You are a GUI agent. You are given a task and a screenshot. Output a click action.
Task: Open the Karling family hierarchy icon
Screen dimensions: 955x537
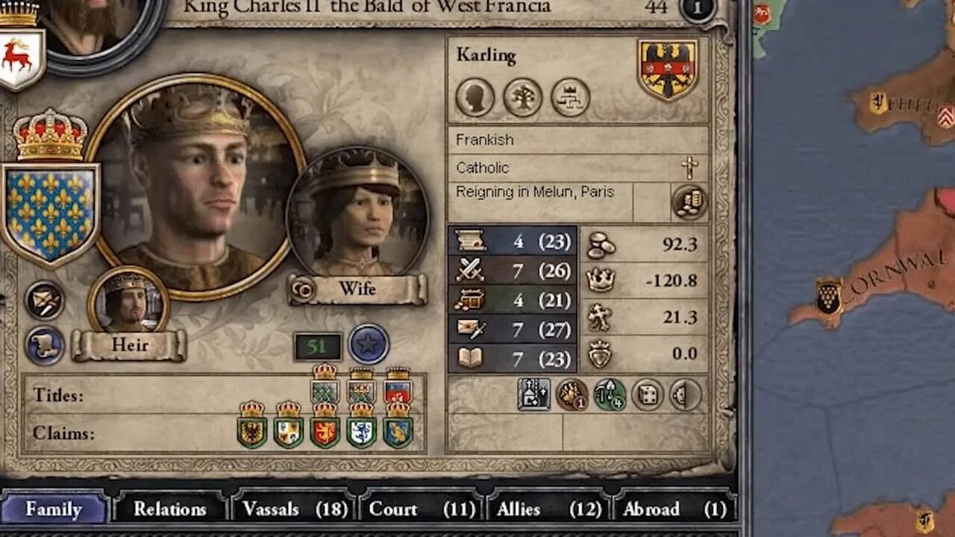[570, 98]
